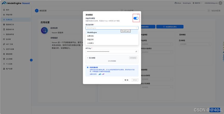Image resolution: width=224 pixels, height=114 pixels.
Task: Open the 向量模型 select dropdown
Action: pos(157,44)
